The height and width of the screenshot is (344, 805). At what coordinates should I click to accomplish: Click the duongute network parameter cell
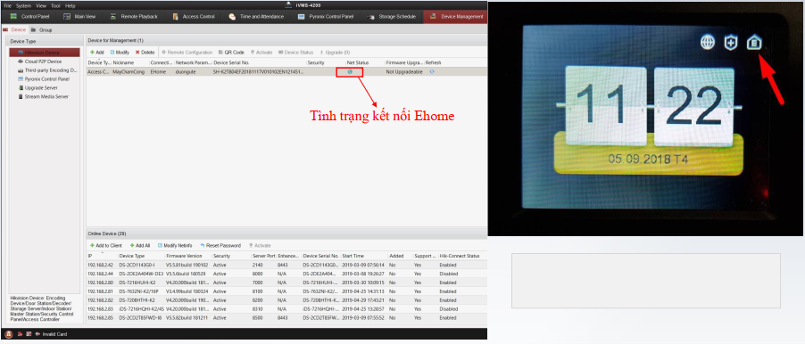click(x=187, y=72)
